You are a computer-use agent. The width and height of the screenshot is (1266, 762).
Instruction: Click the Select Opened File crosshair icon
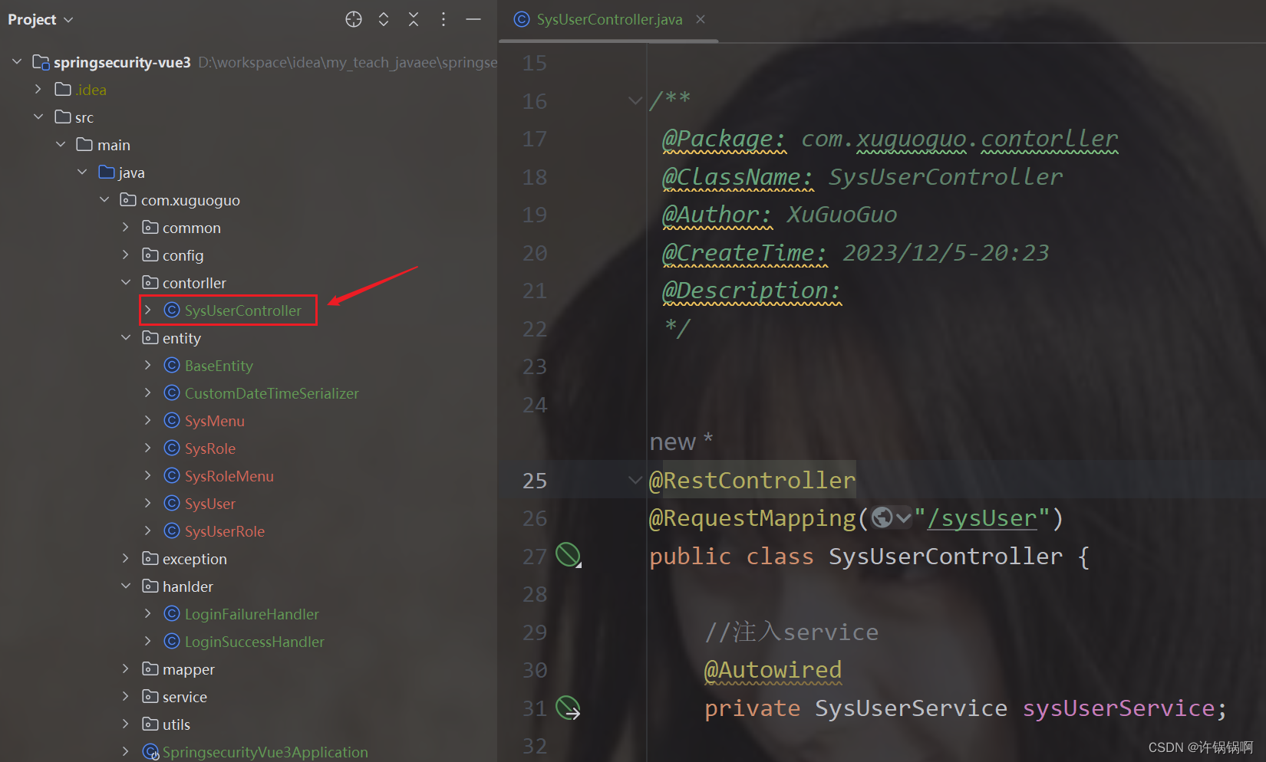tap(353, 19)
